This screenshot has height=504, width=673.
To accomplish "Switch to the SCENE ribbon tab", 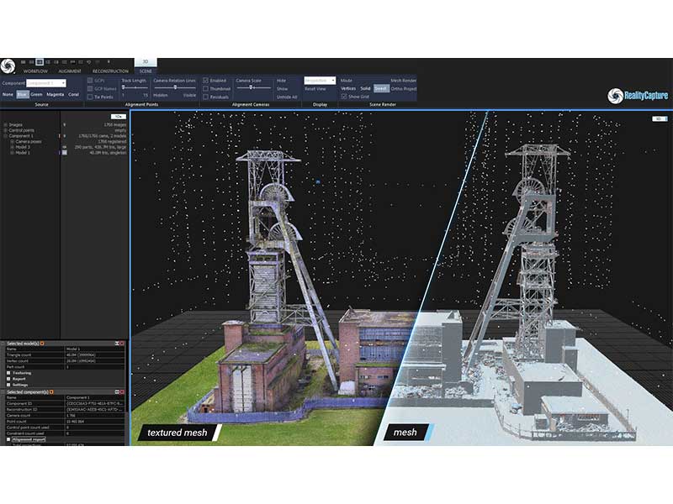I will pos(146,71).
